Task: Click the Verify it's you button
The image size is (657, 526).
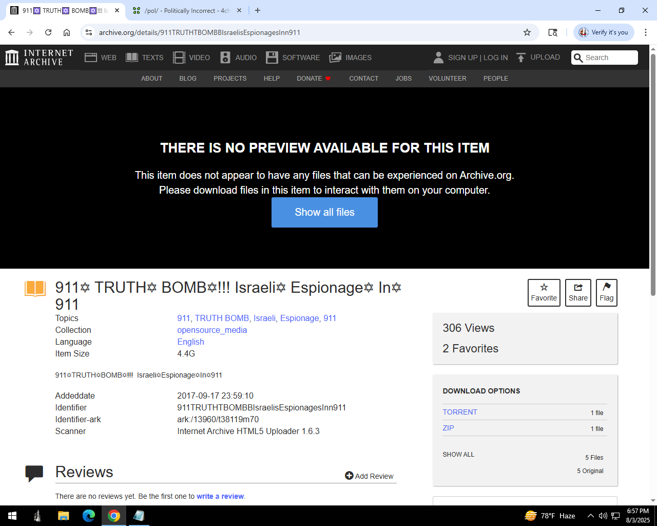Action: (604, 32)
